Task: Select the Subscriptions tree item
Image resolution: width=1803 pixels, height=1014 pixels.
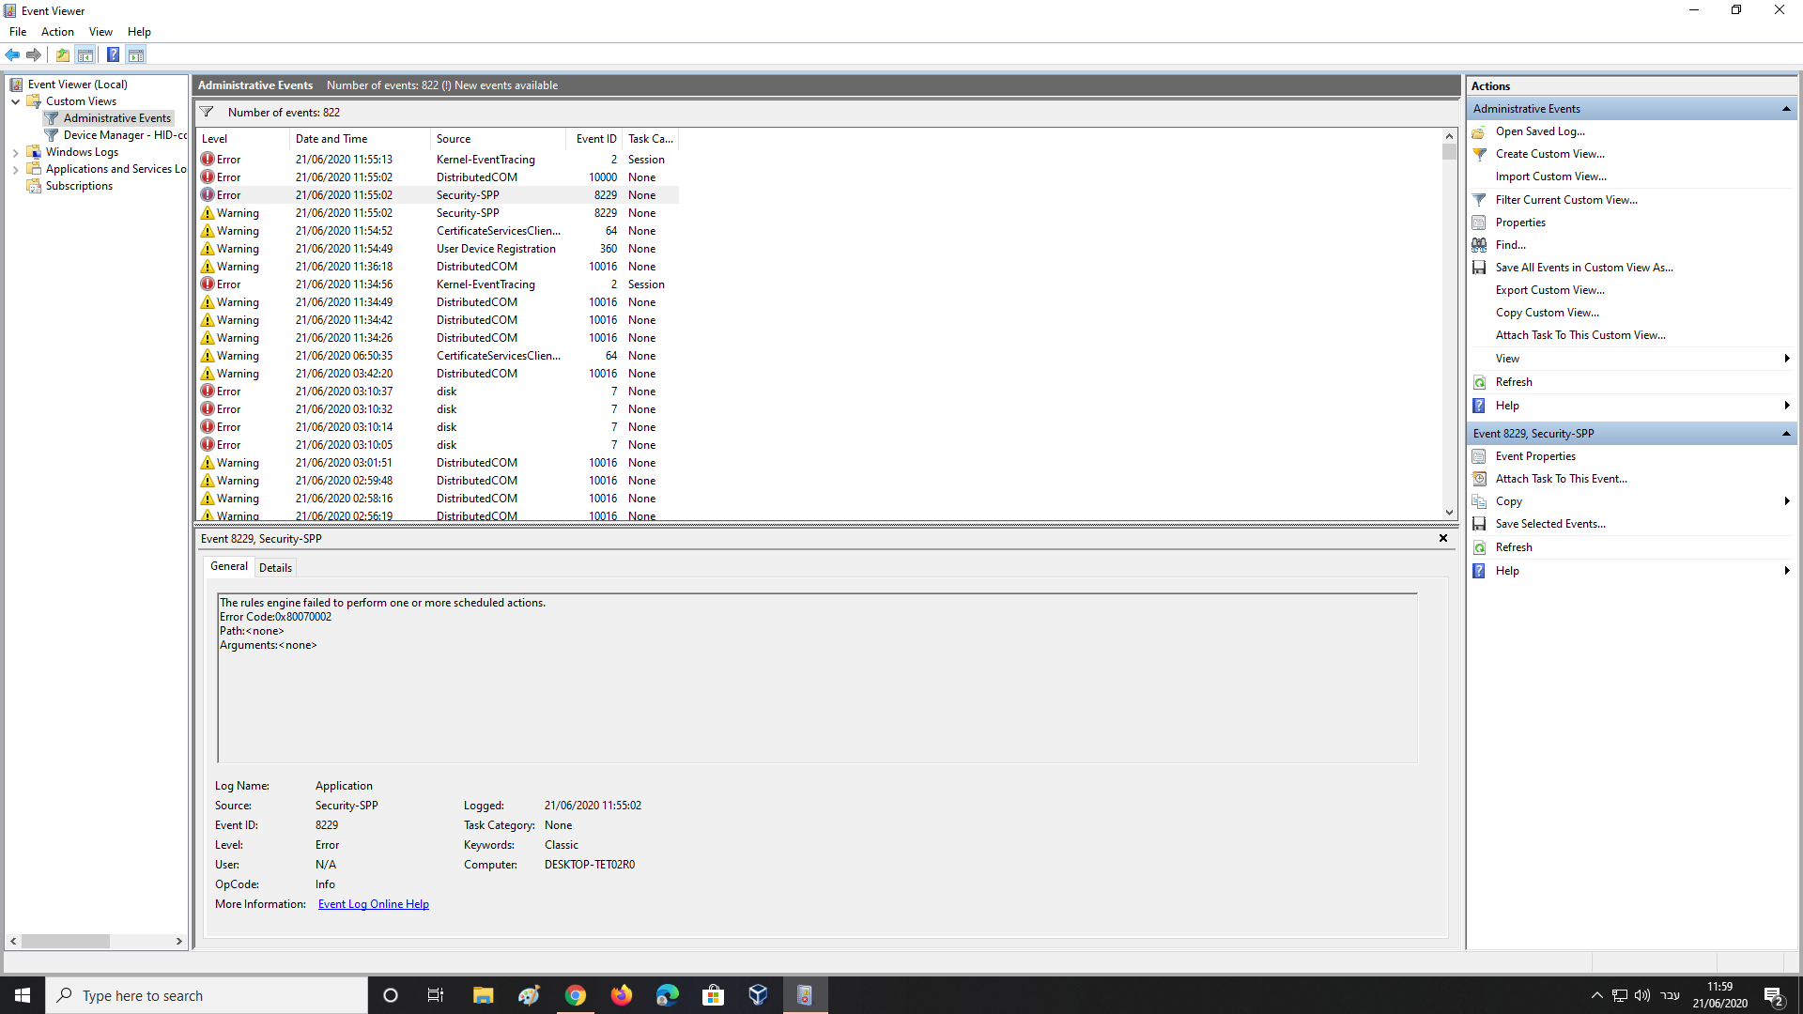Action: (78, 185)
